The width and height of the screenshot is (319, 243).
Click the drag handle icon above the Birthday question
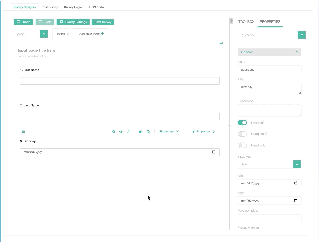(23, 132)
